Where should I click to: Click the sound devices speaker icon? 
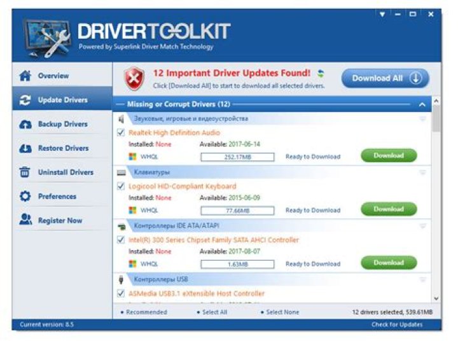click(x=121, y=119)
